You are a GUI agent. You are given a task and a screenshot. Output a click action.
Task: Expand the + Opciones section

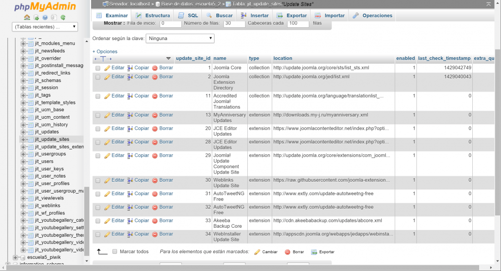pos(105,51)
